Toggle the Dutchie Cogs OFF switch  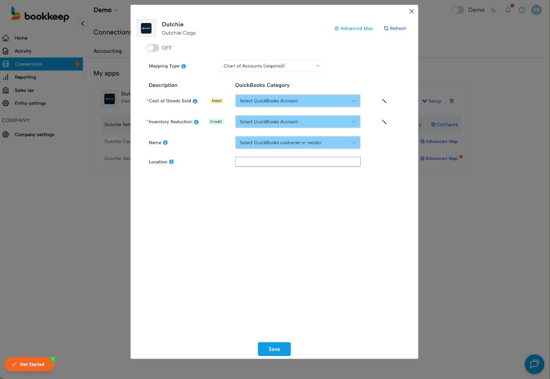point(153,48)
